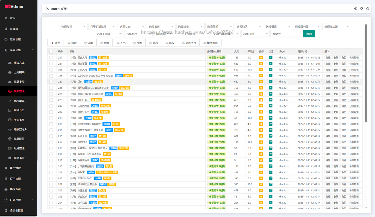This screenshot has width=375, height=217.
Task: Click the 关键字 keyword input field
Action: pyautogui.click(x=286, y=34)
